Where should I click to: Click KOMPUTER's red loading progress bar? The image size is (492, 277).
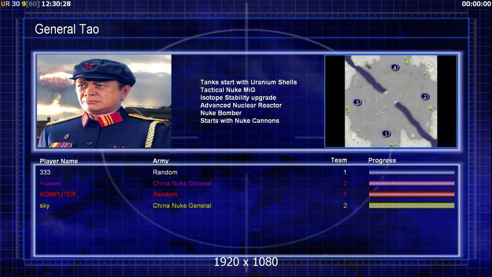coord(412,194)
